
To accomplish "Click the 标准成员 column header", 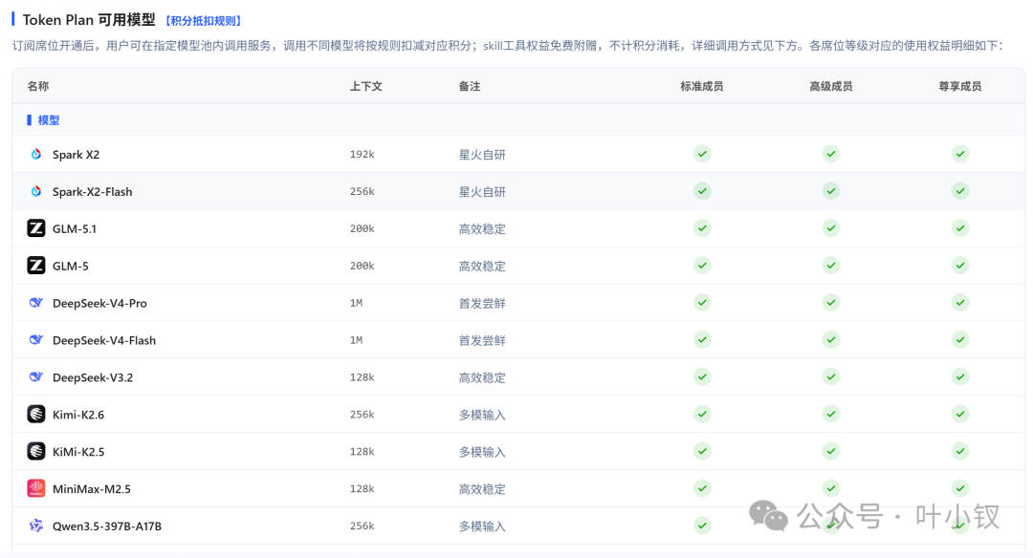I will click(x=702, y=86).
